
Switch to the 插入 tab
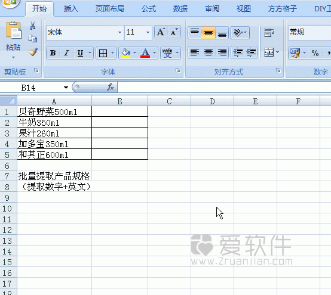[x=71, y=9]
